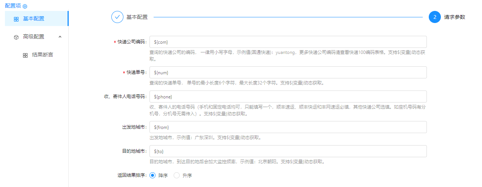Click the blue step 2 circle

pyautogui.click(x=435, y=17)
